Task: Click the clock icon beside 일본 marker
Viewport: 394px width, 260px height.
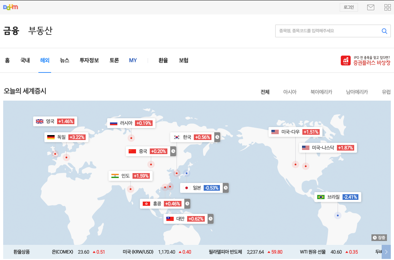Action: click(225, 188)
